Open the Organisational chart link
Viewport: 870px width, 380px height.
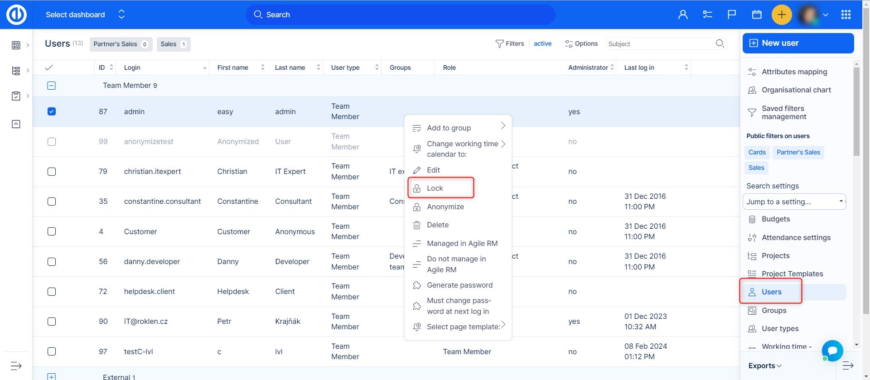coord(796,90)
